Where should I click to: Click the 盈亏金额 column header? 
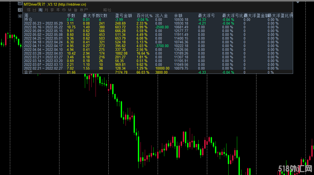point(123,16)
